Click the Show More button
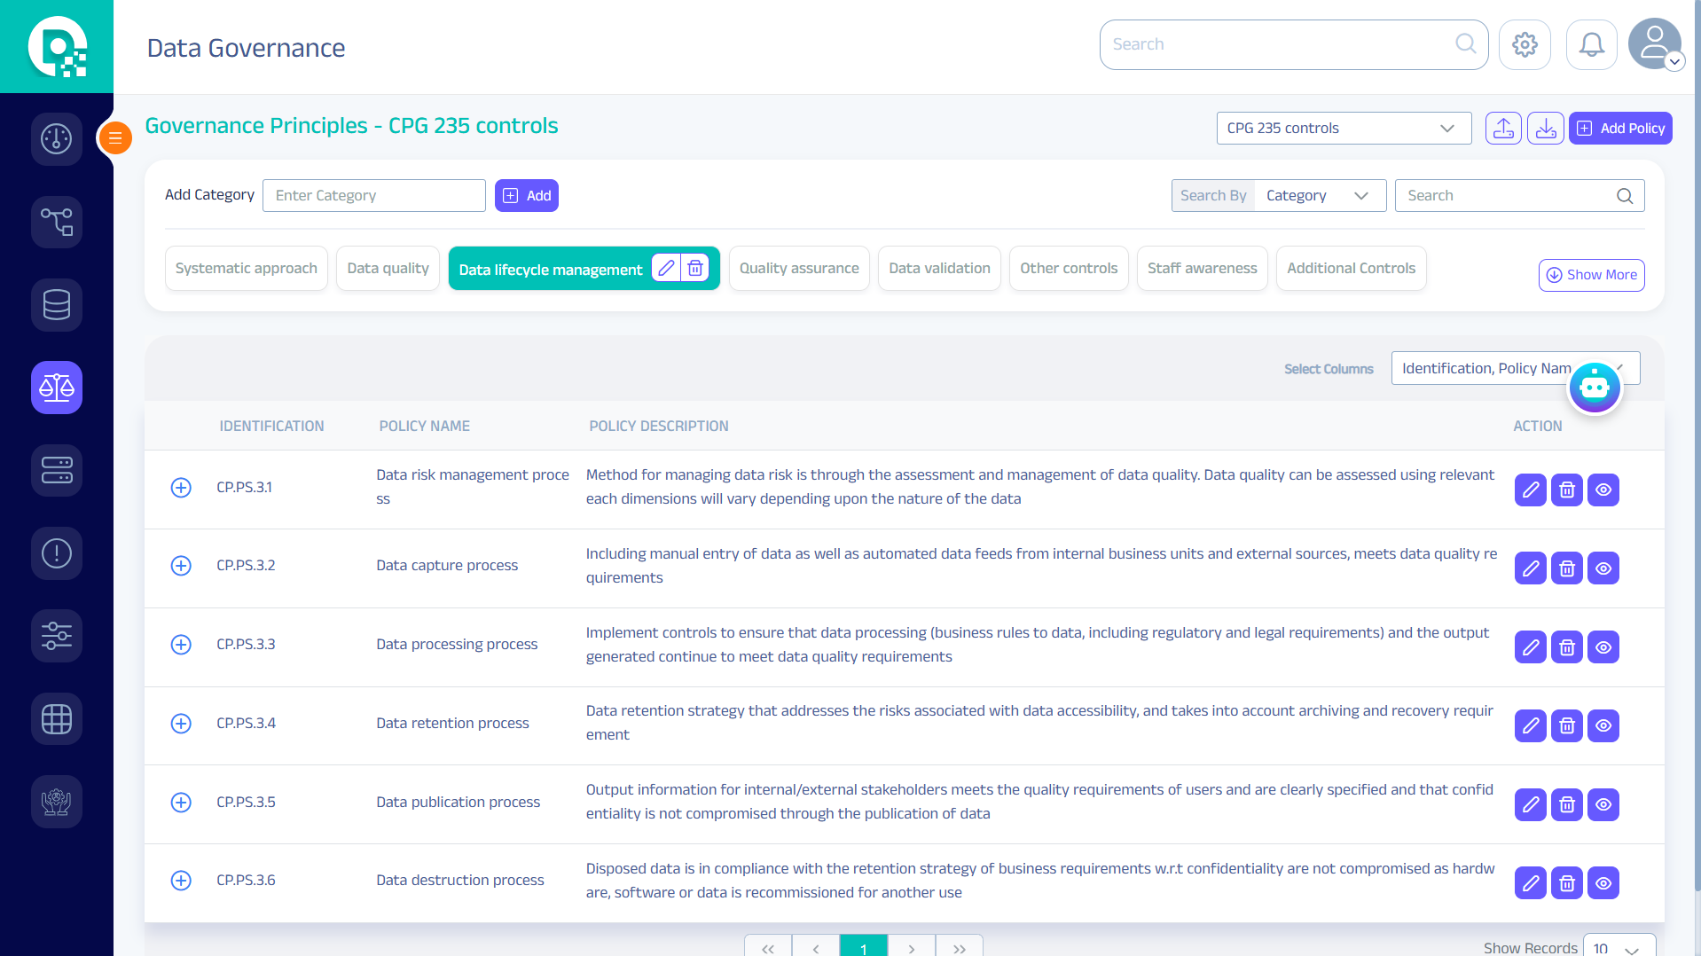Viewport: 1701px width, 956px height. tap(1591, 276)
